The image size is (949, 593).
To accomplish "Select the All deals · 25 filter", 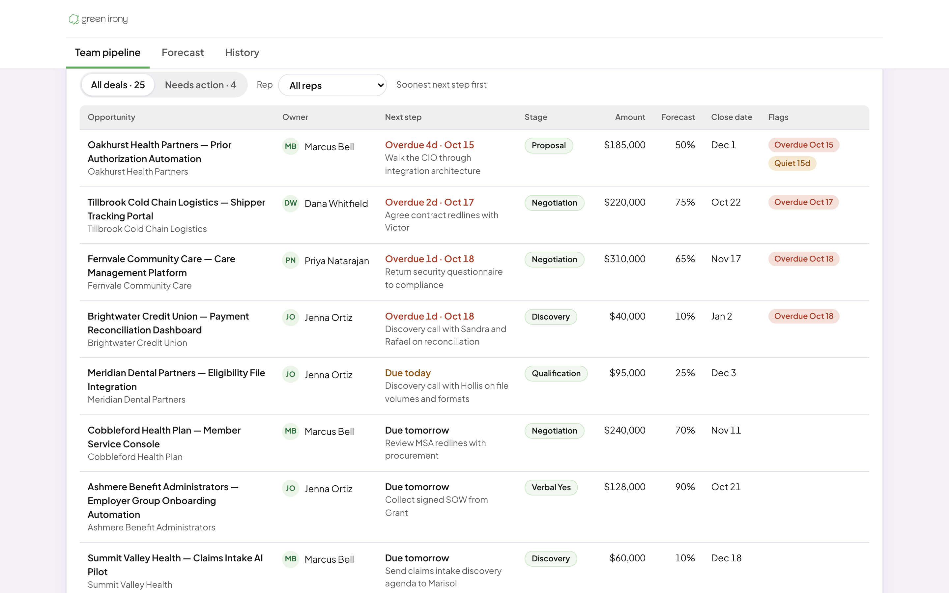I will (118, 85).
